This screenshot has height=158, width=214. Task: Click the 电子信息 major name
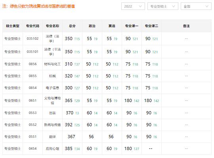pos(52,88)
